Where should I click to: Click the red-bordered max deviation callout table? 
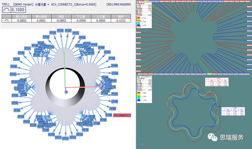217,82
